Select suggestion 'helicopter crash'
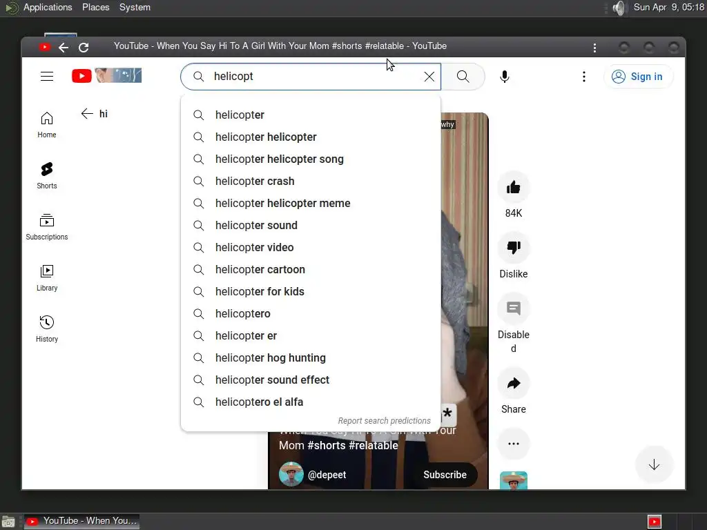 tap(311, 181)
